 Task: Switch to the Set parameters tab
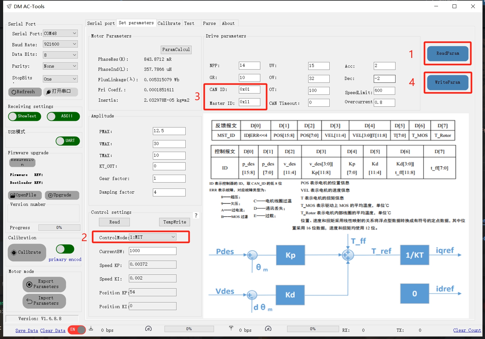click(136, 23)
